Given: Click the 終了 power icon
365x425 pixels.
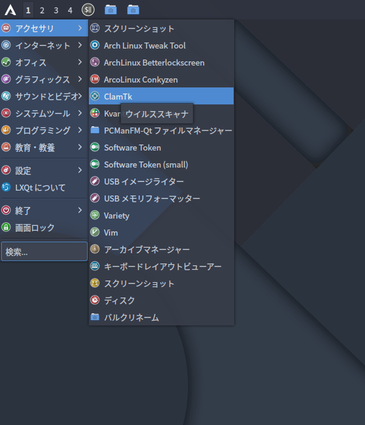Looking at the screenshot, I should click(x=6, y=210).
